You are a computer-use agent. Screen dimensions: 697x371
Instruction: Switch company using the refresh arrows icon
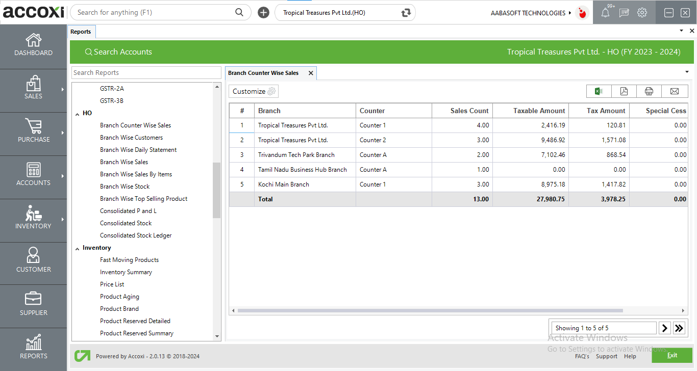(x=406, y=13)
